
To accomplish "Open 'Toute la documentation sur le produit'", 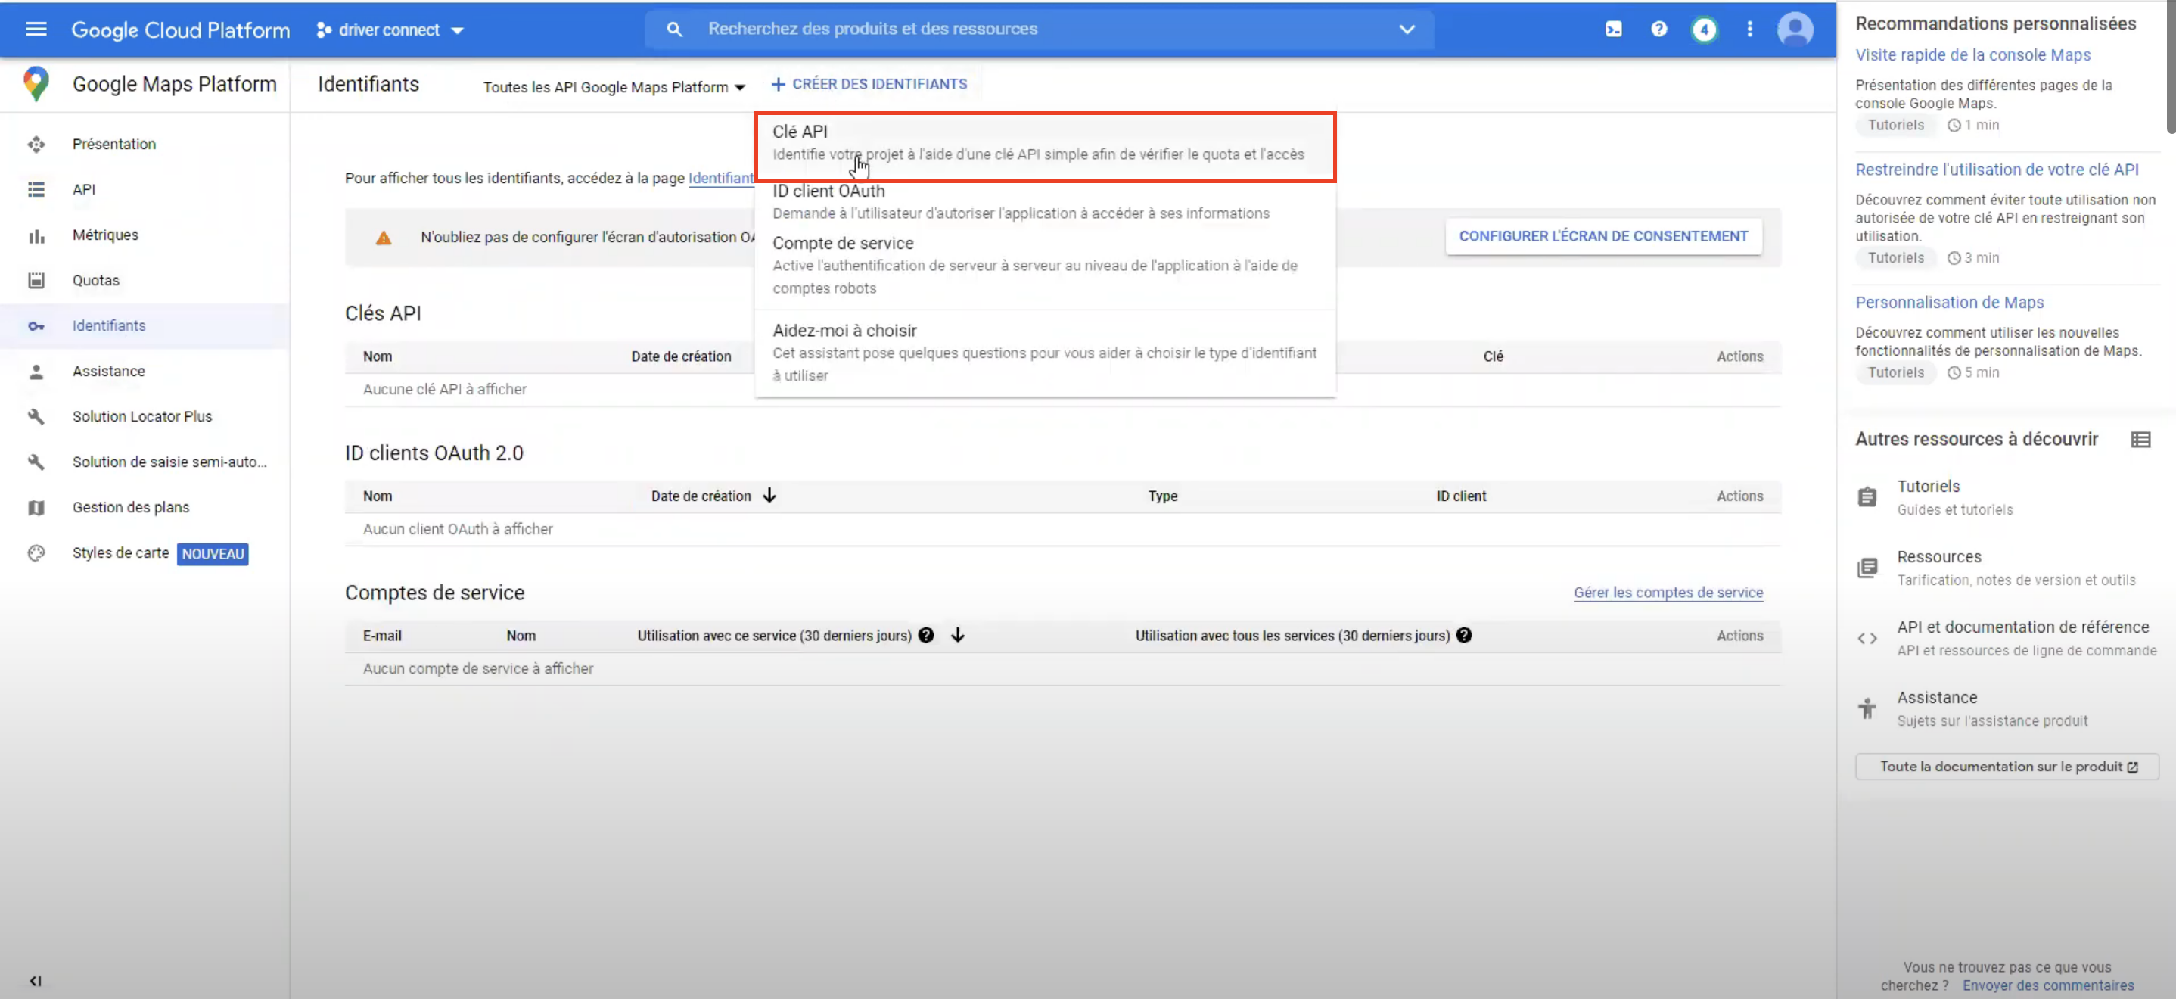I will pyautogui.click(x=2007, y=767).
